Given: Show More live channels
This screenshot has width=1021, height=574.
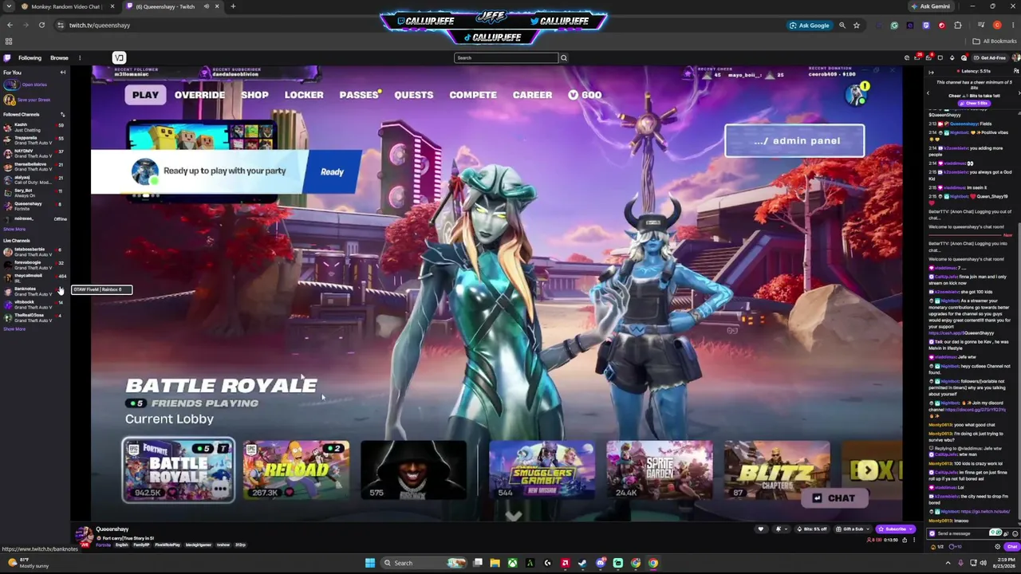Looking at the screenshot, I should 14,328.
